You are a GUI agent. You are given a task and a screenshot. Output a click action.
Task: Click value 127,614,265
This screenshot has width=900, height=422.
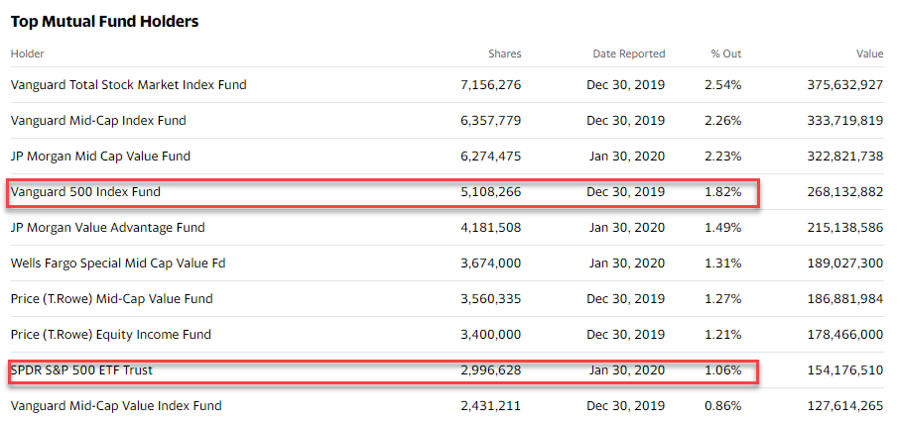pyautogui.click(x=846, y=406)
